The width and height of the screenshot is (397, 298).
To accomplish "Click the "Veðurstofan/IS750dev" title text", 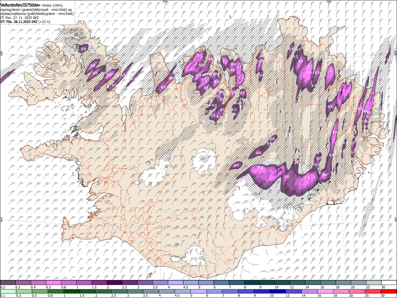I will [20, 5].
